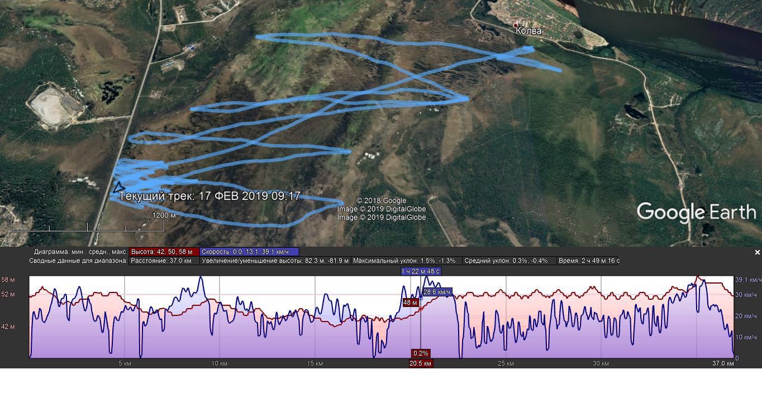The image size is (762, 403).
Task: Select the Колва place name label
Action: point(529,31)
